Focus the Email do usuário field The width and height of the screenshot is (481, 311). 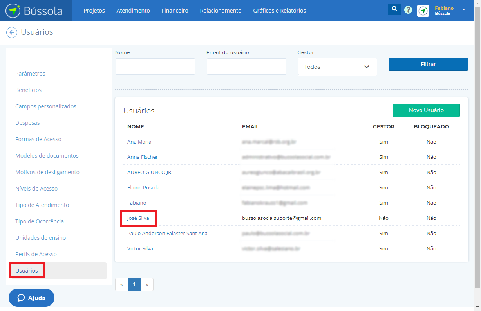pyautogui.click(x=246, y=67)
